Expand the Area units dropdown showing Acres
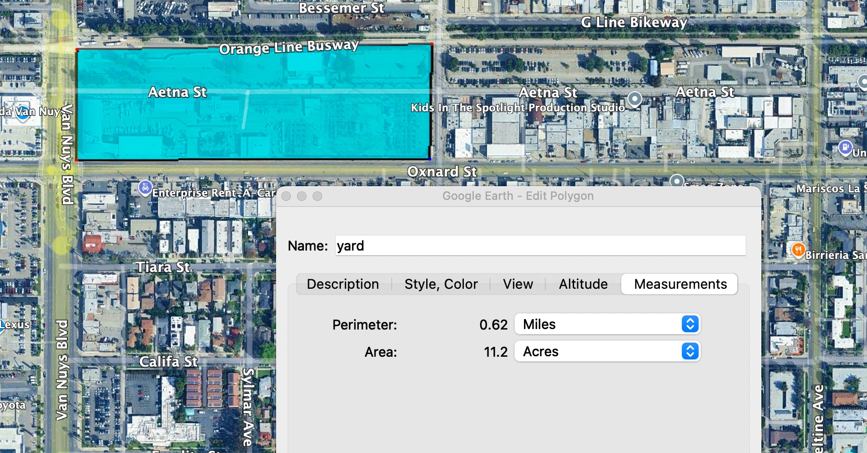Image resolution: width=867 pixels, height=453 pixels. point(607,352)
